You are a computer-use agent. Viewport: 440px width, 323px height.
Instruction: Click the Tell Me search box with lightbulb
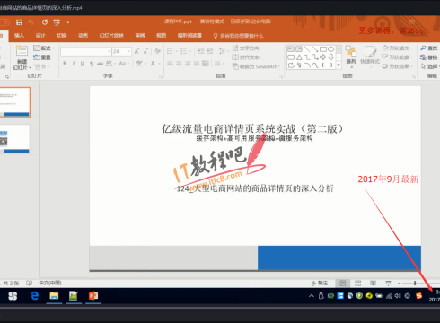pos(238,36)
